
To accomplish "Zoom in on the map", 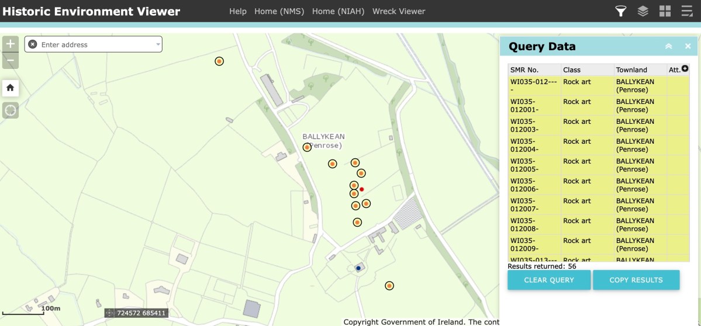I will click(11, 44).
